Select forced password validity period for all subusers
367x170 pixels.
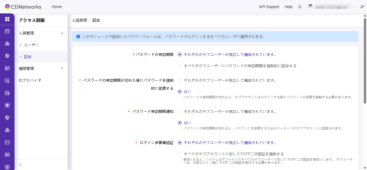pyautogui.click(x=180, y=66)
